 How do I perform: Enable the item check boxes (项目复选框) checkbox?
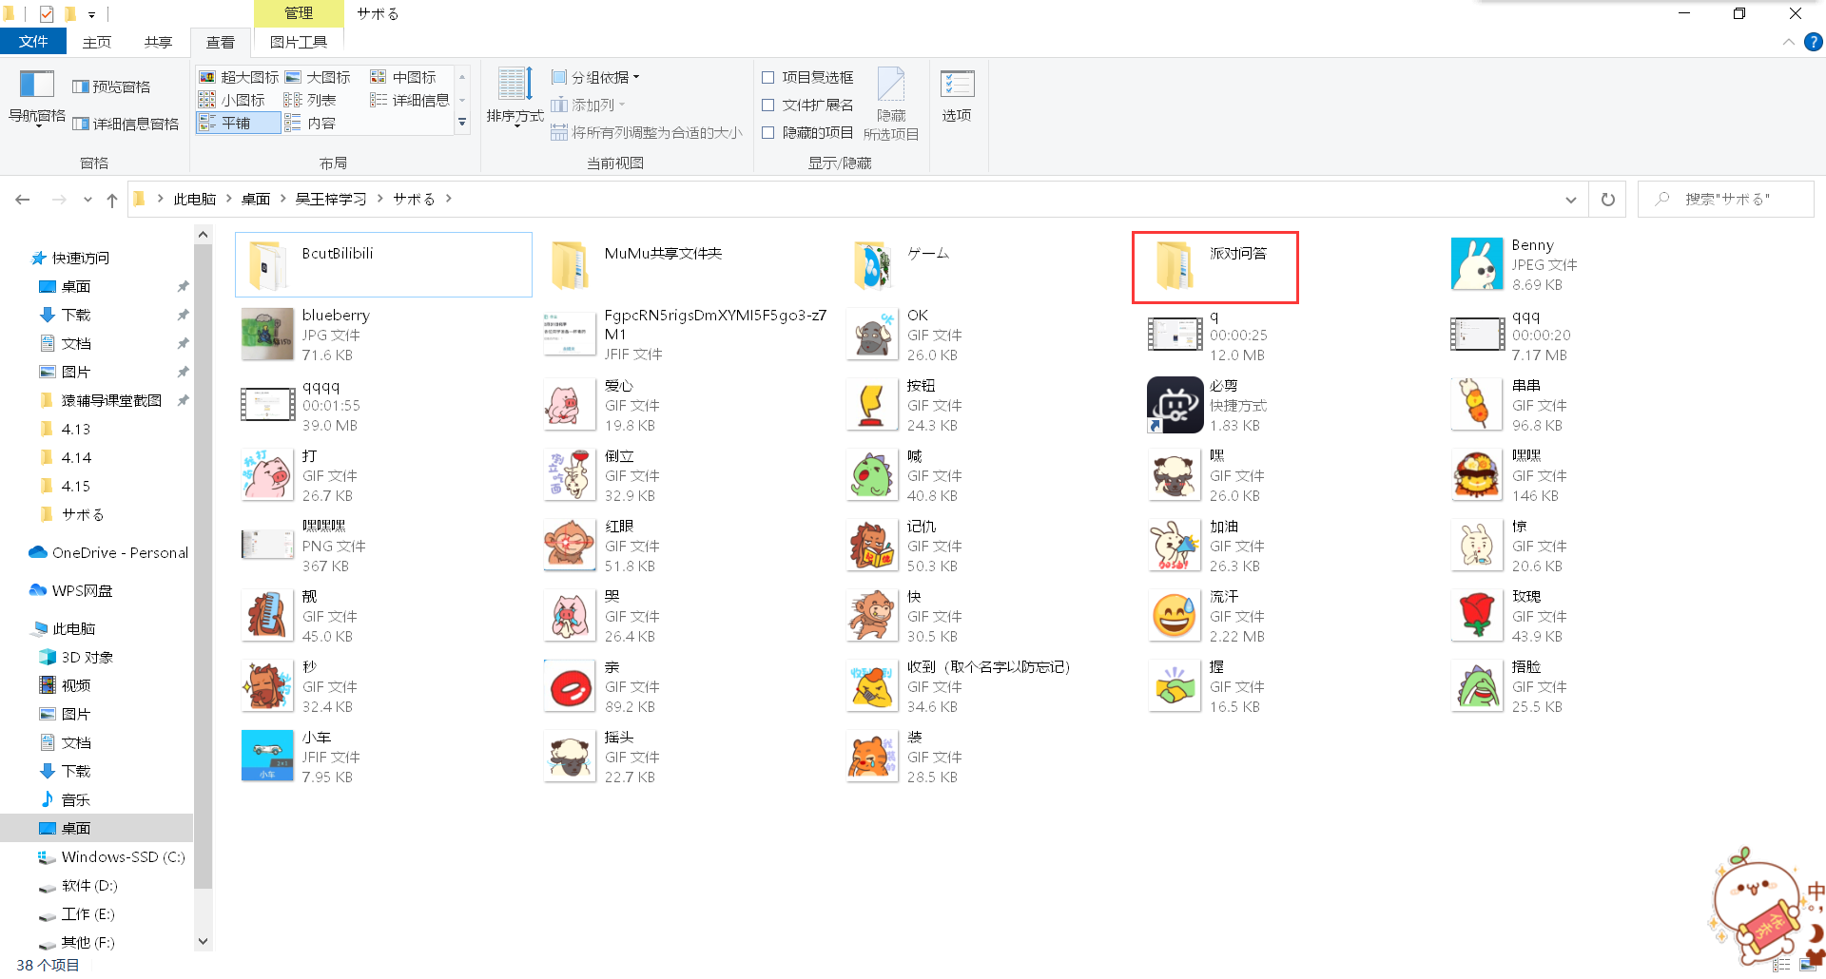768,77
